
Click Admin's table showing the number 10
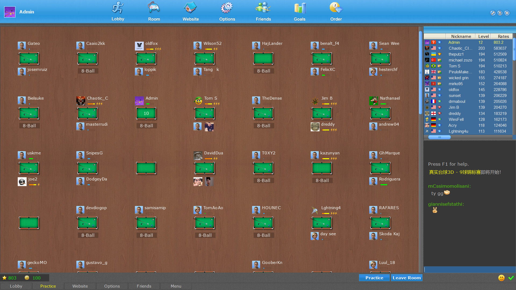coord(146,113)
